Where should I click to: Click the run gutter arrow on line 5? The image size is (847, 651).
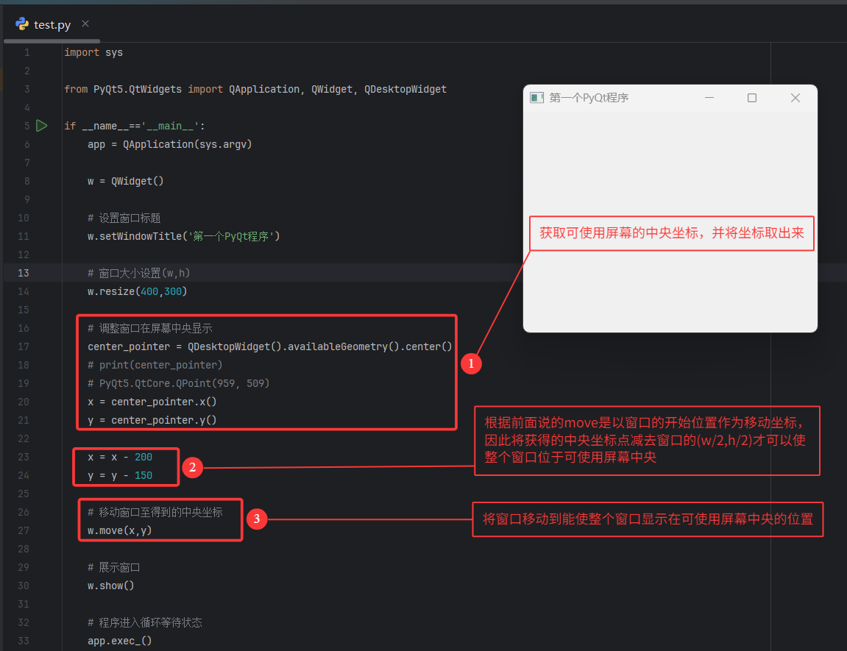[42, 126]
